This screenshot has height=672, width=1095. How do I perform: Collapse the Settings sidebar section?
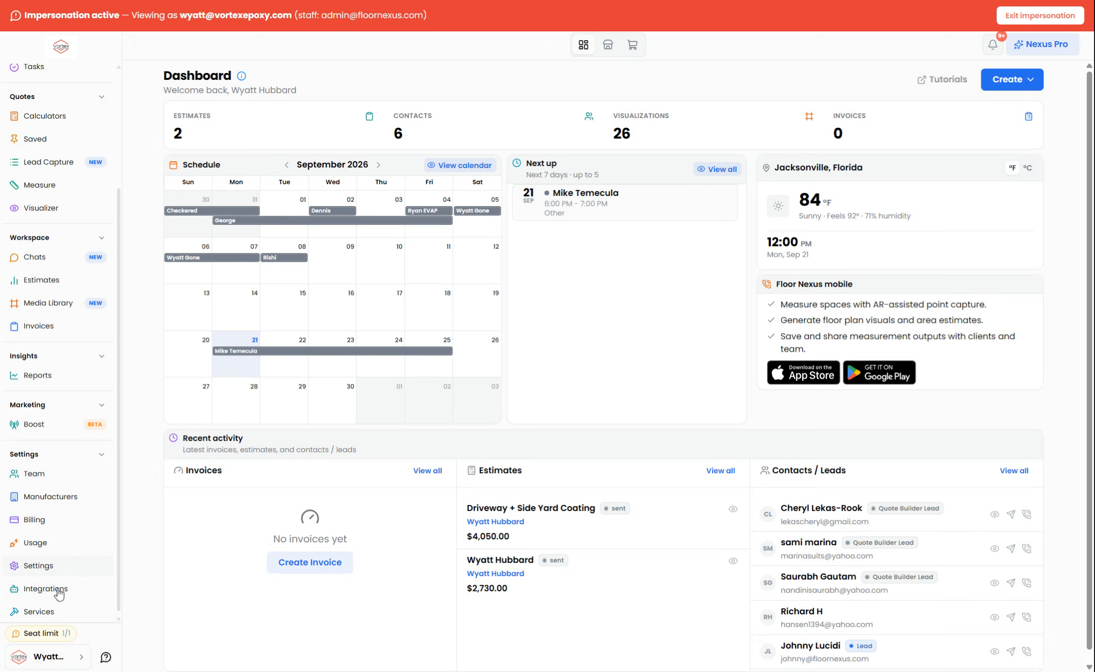pos(101,455)
